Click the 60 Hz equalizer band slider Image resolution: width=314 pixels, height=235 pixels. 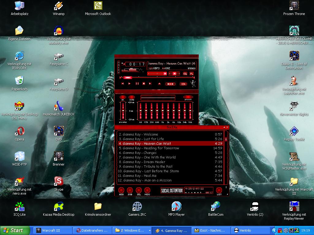click(140, 111)
